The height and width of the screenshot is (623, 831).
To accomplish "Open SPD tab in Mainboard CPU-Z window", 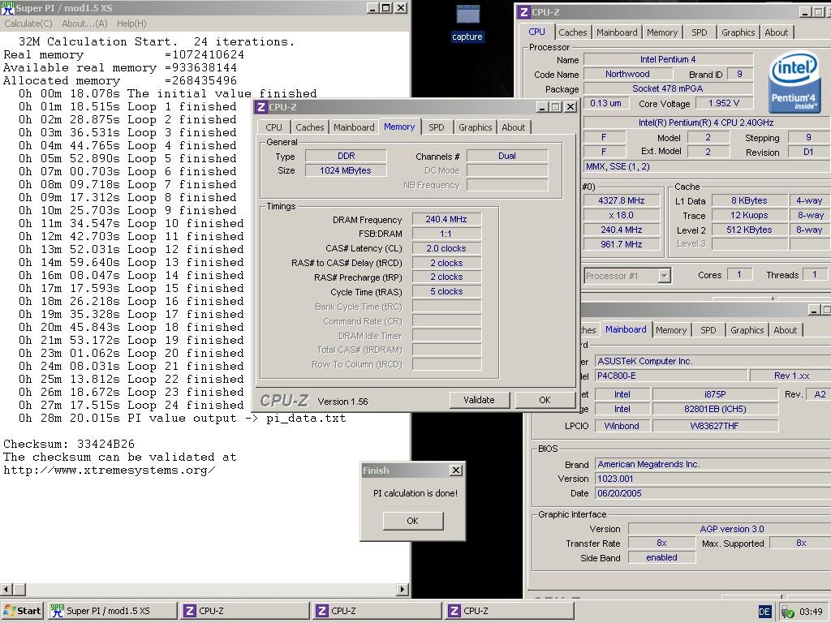I will tap(708, 330).
